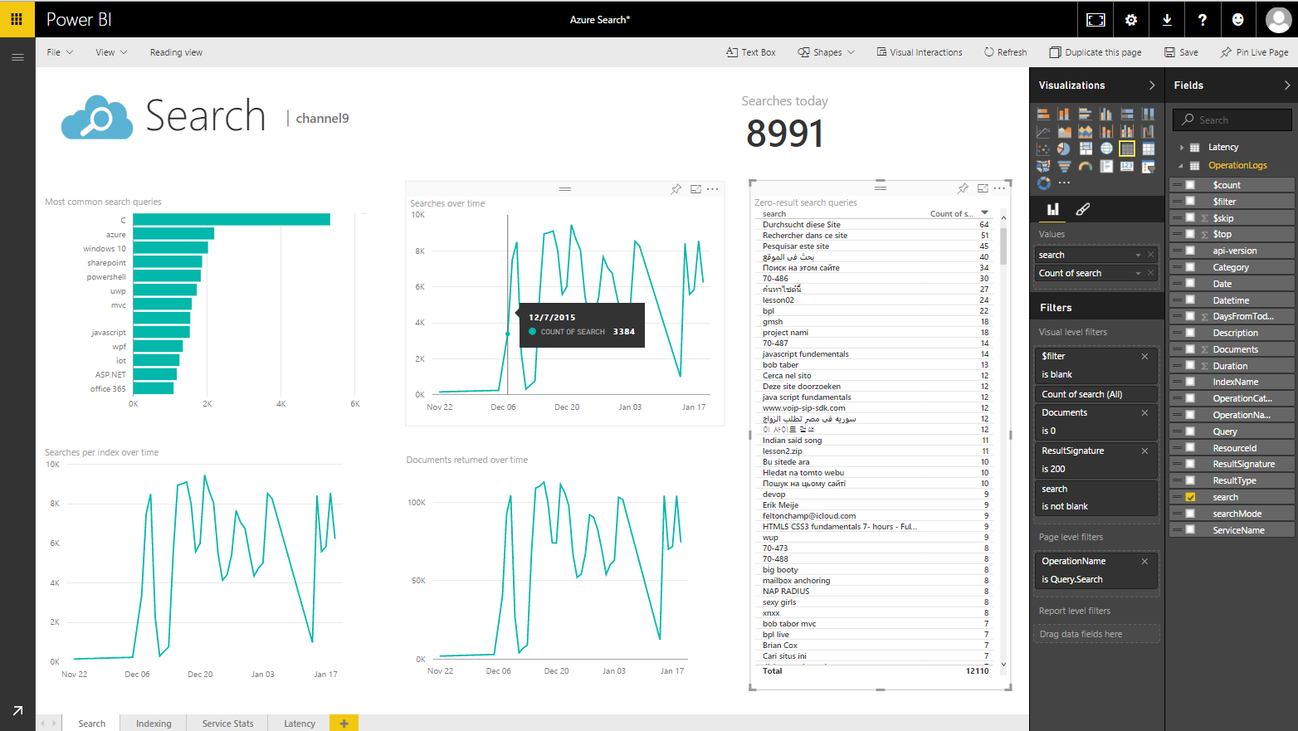Select the clustered column chart visualization

click(1105, 115)
